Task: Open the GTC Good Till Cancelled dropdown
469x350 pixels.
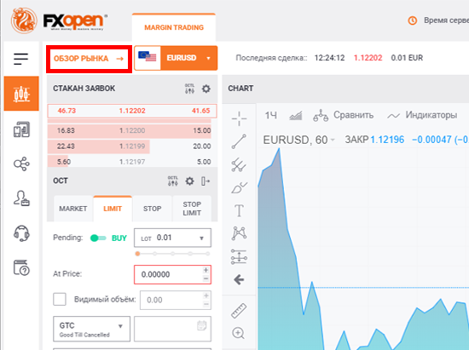Action: 91,329
